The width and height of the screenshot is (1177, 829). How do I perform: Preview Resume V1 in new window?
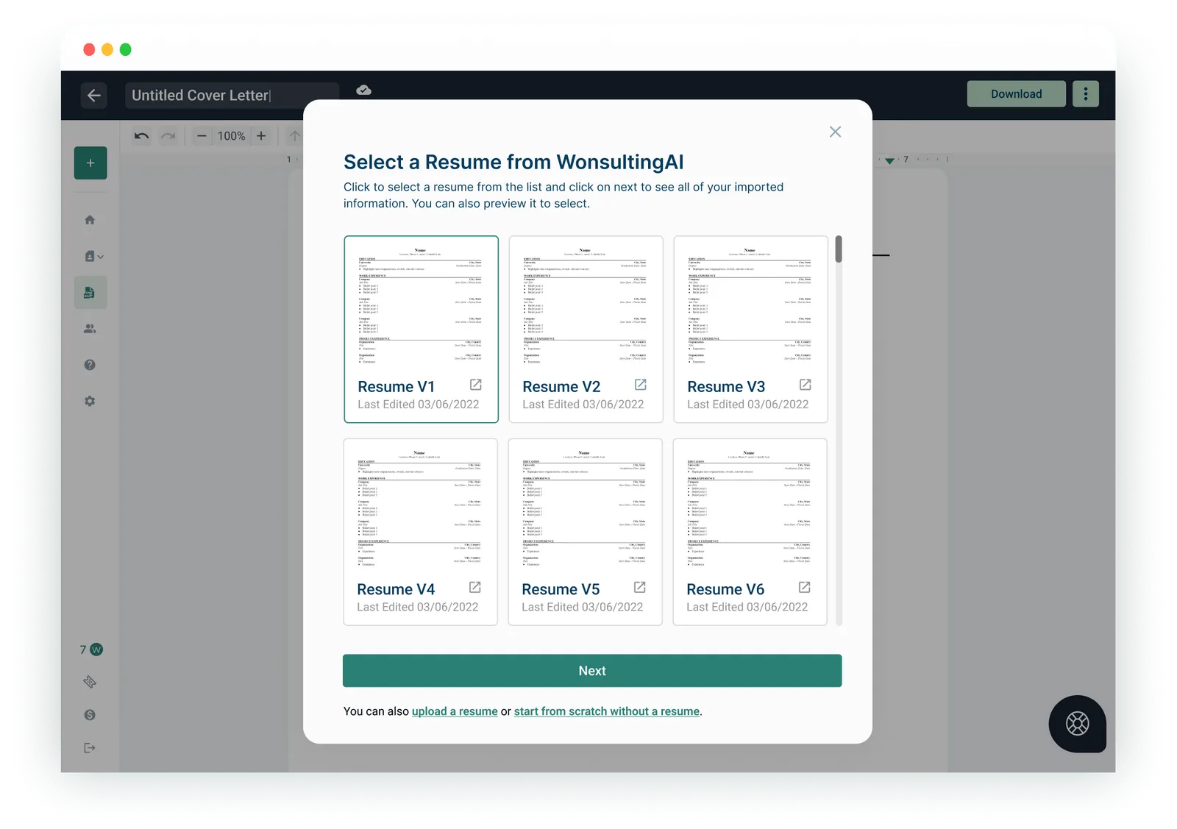click(x=476, y=385)
